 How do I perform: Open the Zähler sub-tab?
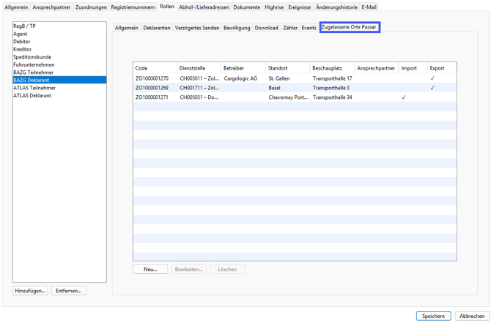point(290,28)
